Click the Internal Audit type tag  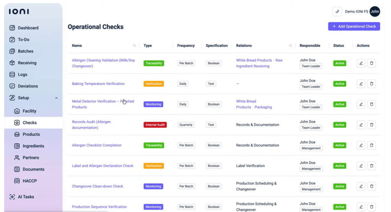click(155, 125)
